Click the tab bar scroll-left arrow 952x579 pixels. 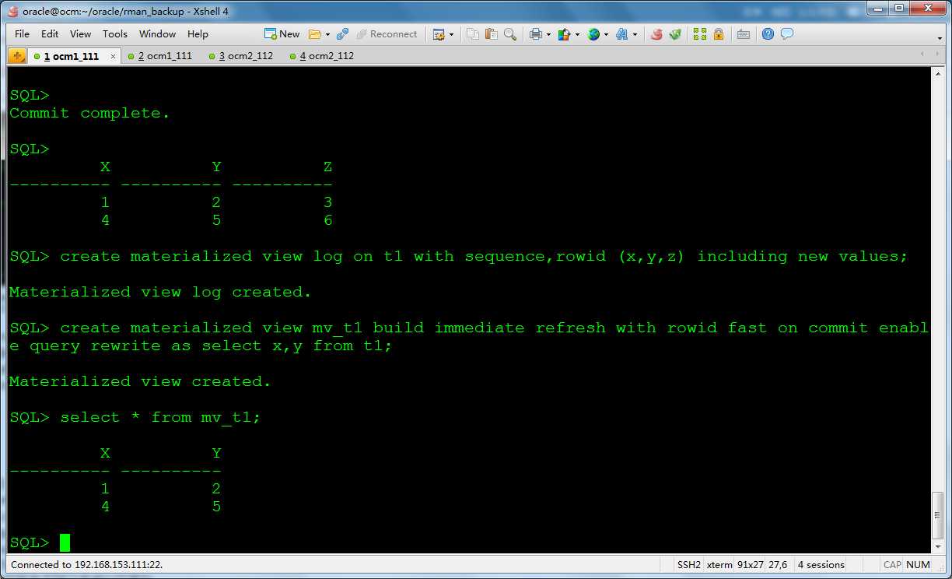click(x=923, y=54)
